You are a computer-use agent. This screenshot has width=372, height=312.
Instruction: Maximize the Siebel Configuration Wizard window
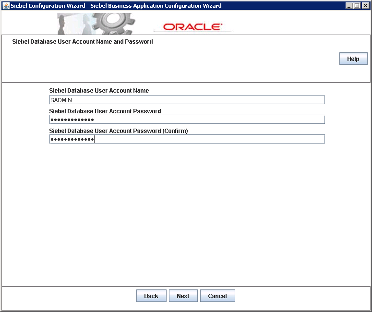pos(357,6)
